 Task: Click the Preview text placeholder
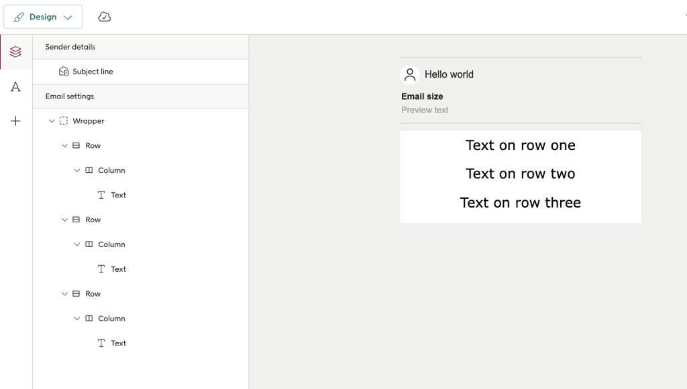(425, 110)
